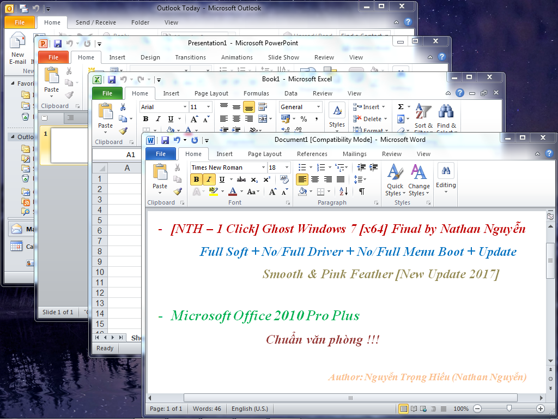This screenshot has height=419, width=558.
Task: Click AutoSum sigma icon in Excel
Action: 401,107
